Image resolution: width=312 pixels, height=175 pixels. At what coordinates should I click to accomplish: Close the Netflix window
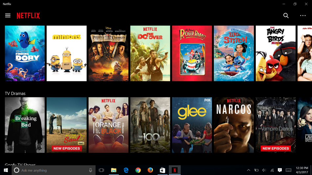[x=306, y=4]
